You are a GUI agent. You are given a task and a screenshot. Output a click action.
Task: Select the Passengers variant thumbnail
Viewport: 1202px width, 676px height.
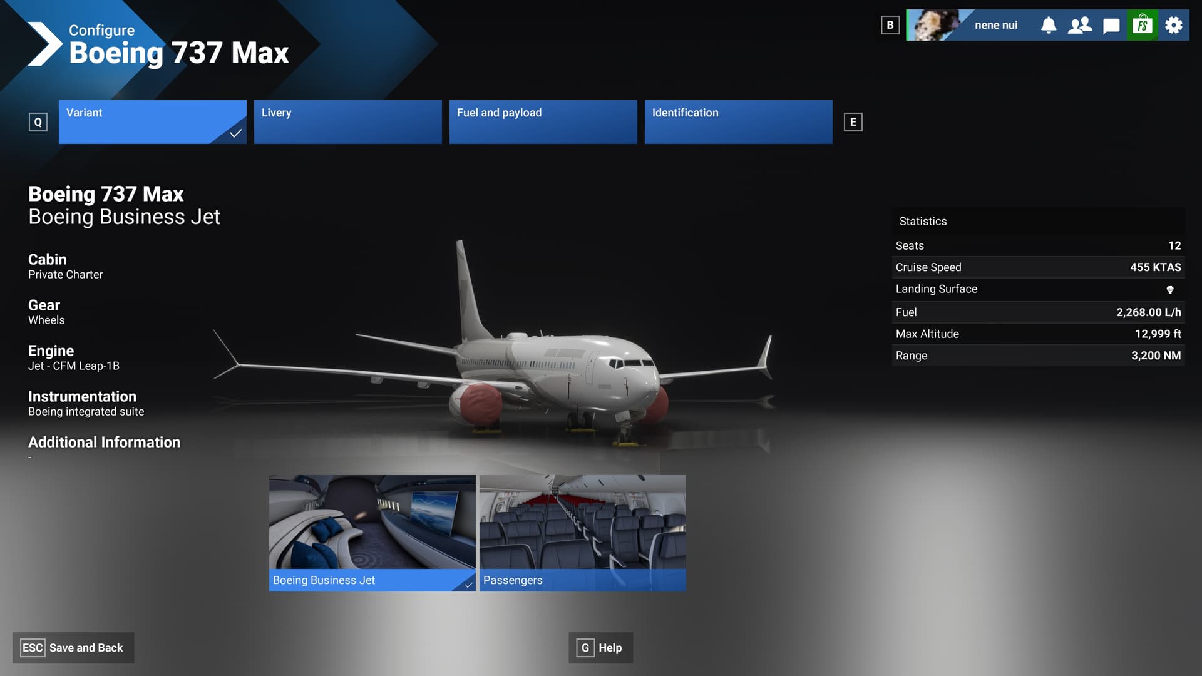click(583, 533)
